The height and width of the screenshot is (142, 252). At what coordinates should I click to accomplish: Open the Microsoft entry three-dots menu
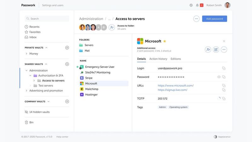pyautogui.click(x=224, y=50)
